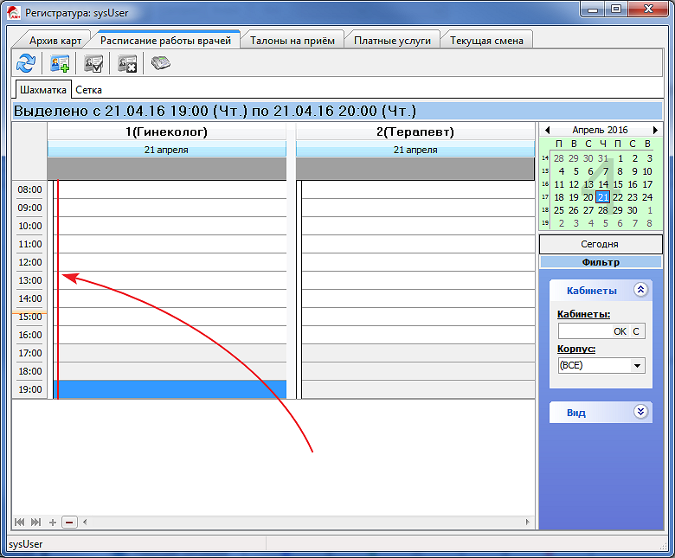Switch to Текущая смена tab
The height and width of the screenshot is (558, 675).
pos(486,41)
